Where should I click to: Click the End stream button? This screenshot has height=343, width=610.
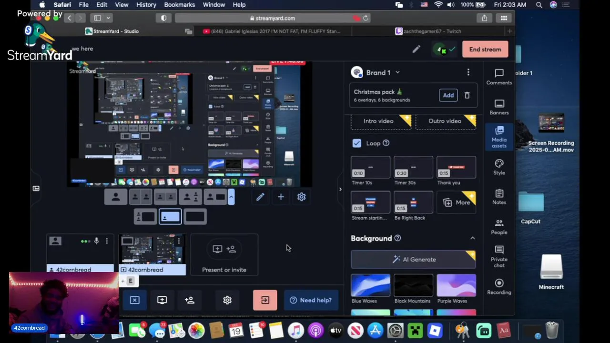(485, 49)
